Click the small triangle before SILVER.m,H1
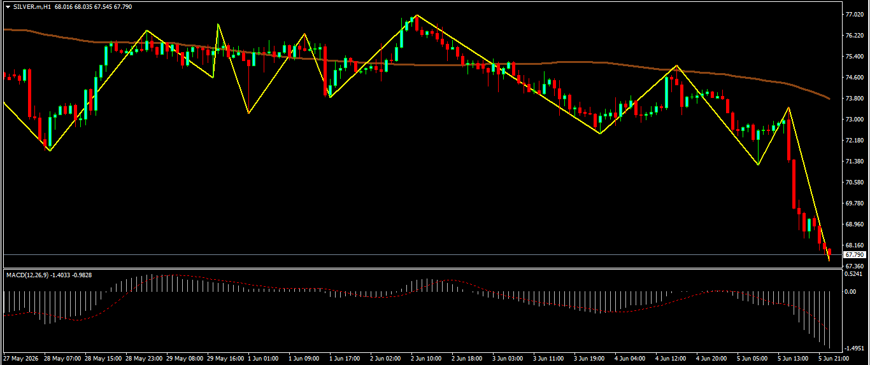The width and height of the screenshot is (870, 365). [x=8, y=6]
